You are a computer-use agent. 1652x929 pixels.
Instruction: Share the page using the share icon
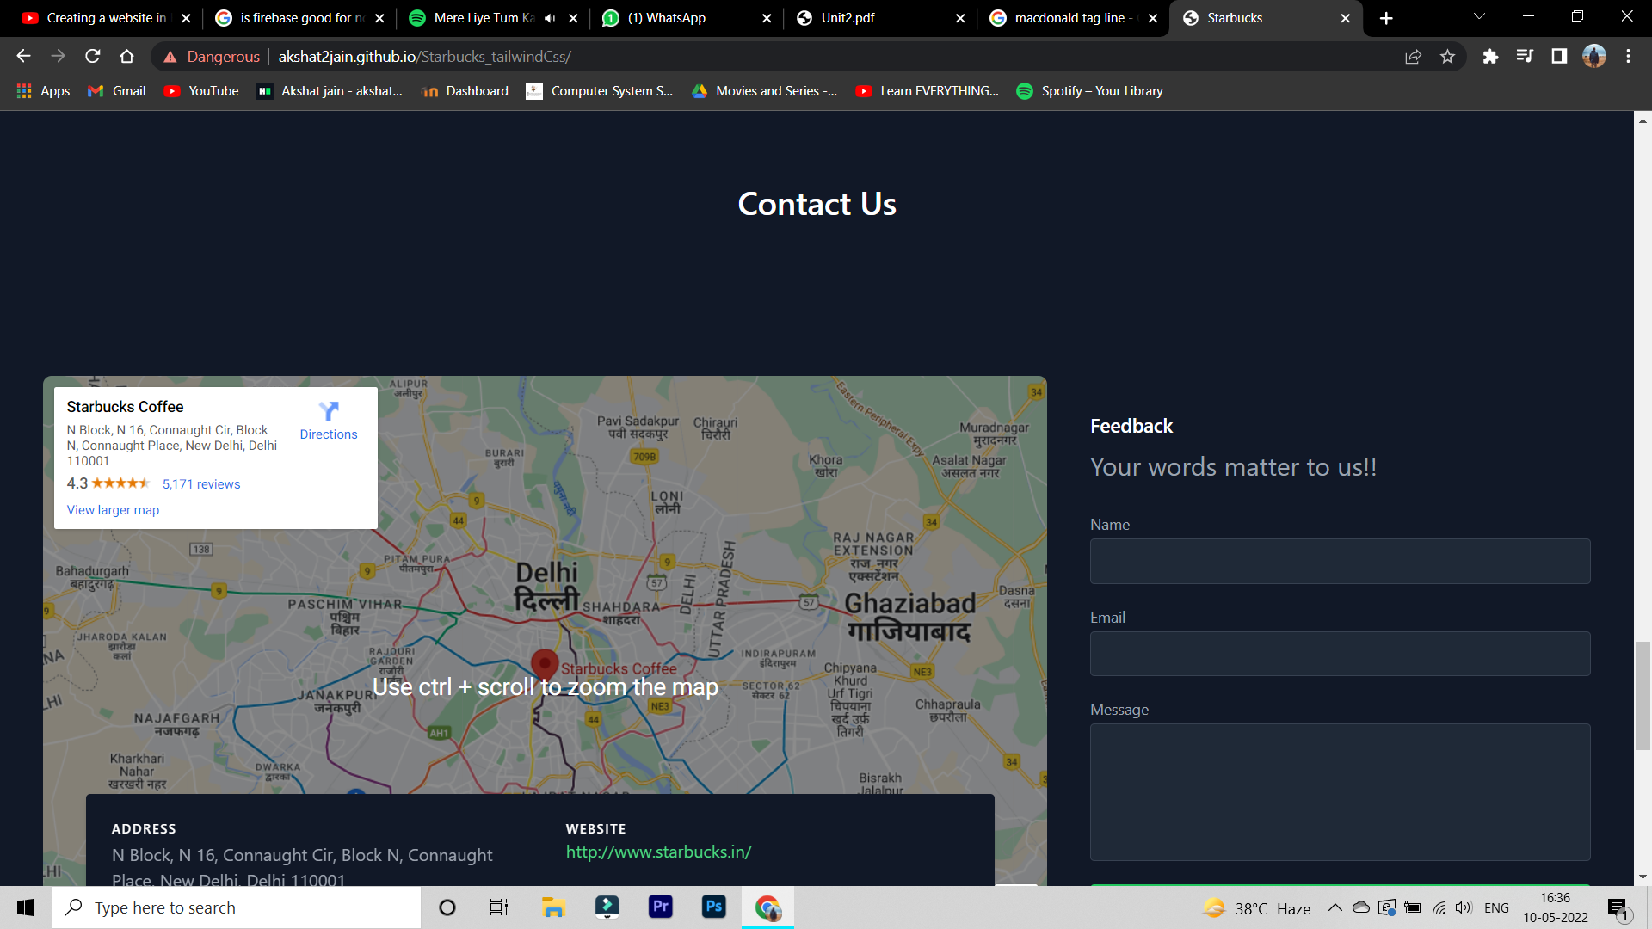coord(1414,56)
